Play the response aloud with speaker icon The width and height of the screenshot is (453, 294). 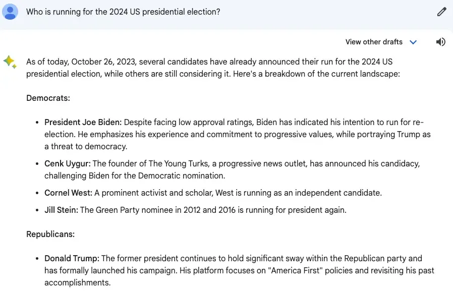point(440,42)
